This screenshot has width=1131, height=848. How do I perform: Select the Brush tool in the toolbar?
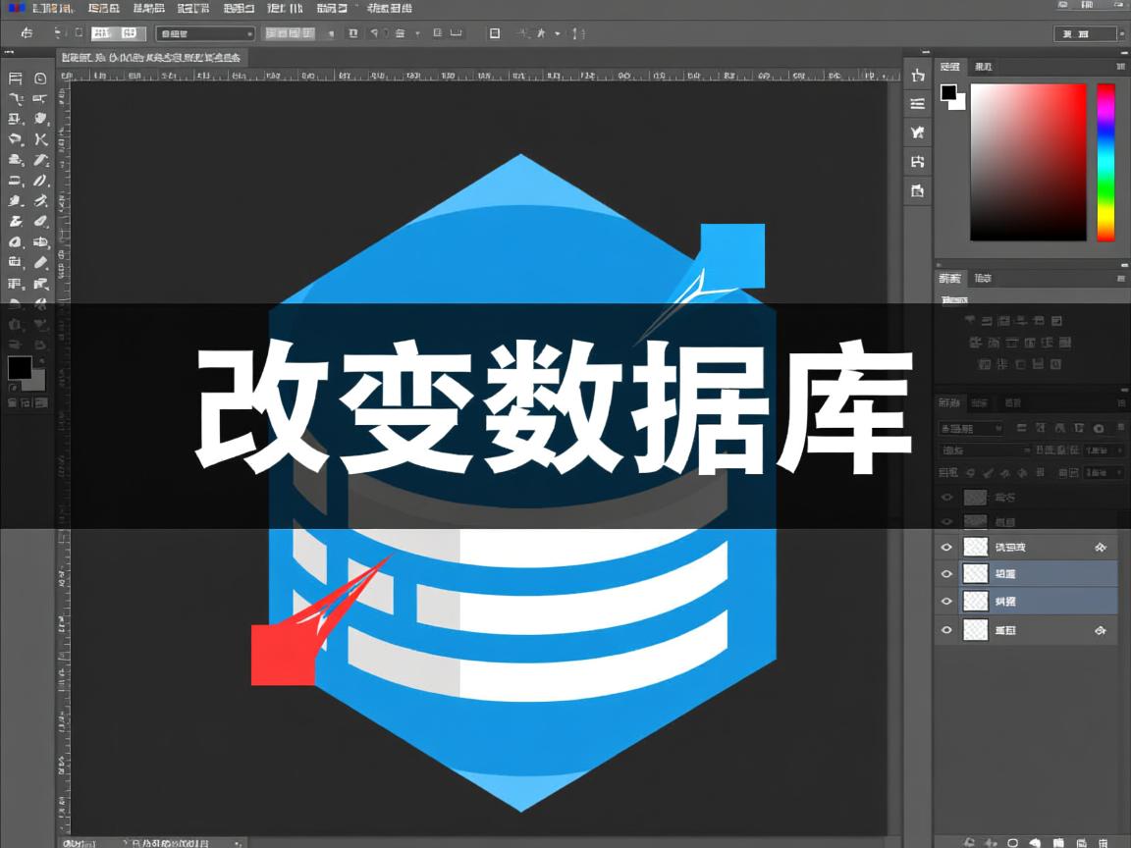[40, 139]
